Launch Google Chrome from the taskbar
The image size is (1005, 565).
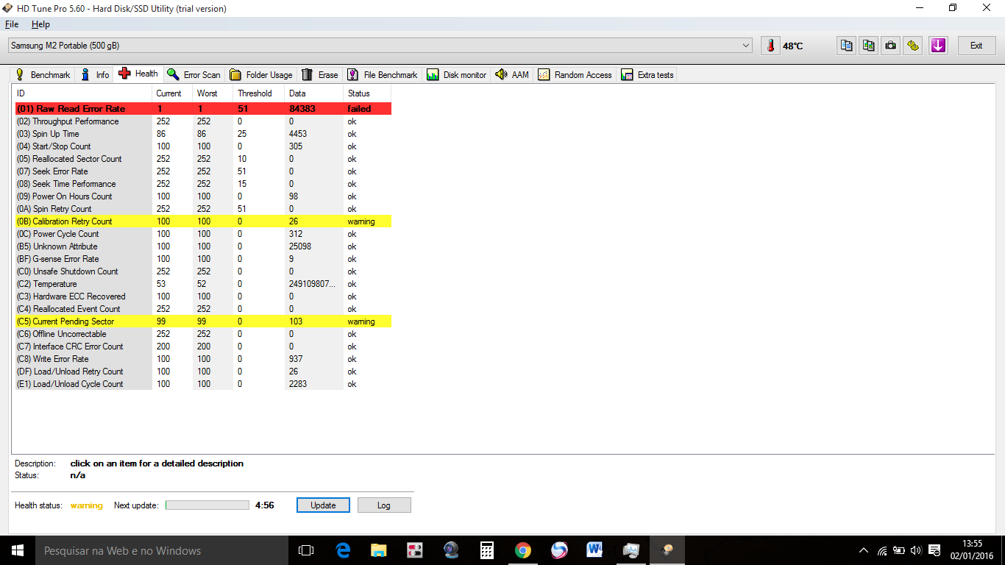coord(523,550)
